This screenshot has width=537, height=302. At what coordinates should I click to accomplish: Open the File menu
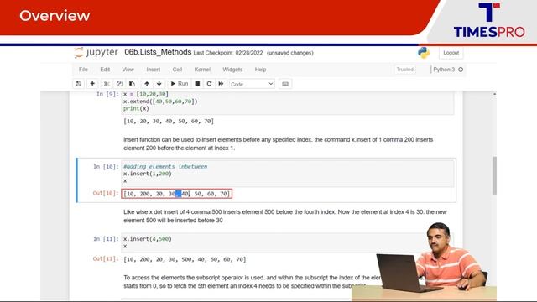click(x=83, y=70)
